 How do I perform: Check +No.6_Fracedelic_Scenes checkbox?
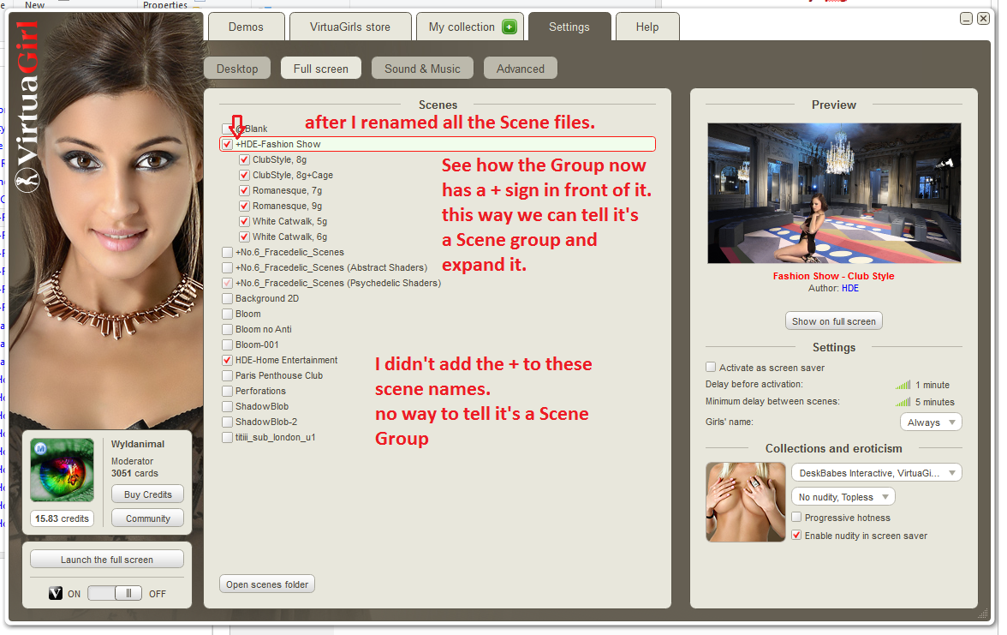[228, 252]
